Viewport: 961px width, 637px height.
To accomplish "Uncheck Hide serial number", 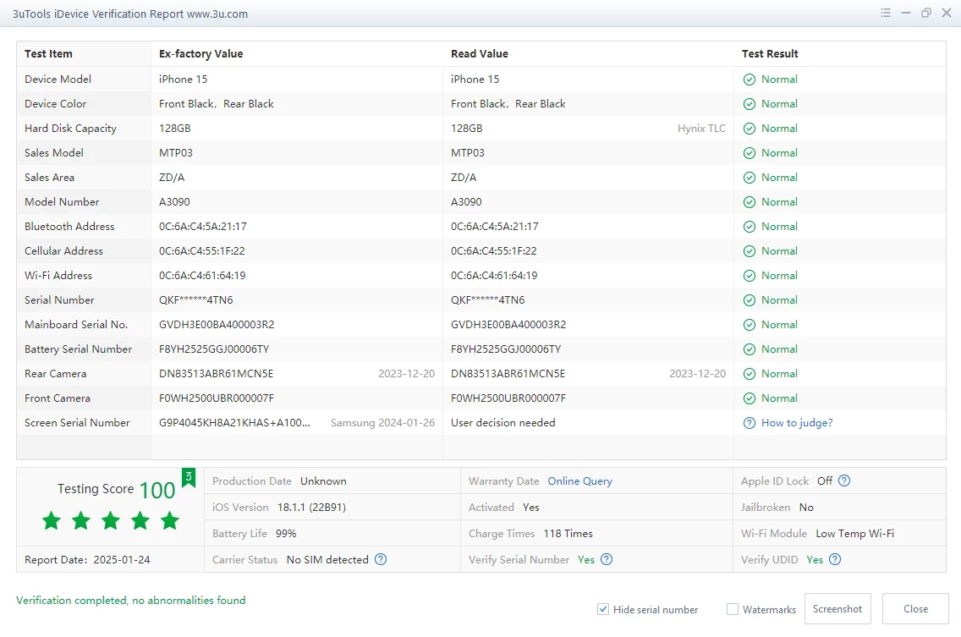I will (x=603, y=609).
